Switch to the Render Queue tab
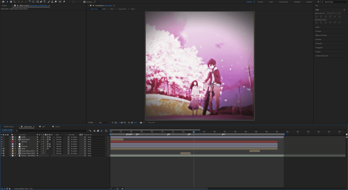This screenshot has height=190, width=348. (x=9, y=127)
